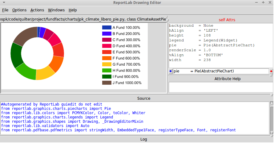This screenshot has width=274, height=143.
Task: Click the sash handle right of the file path
Action: (167, 20)
